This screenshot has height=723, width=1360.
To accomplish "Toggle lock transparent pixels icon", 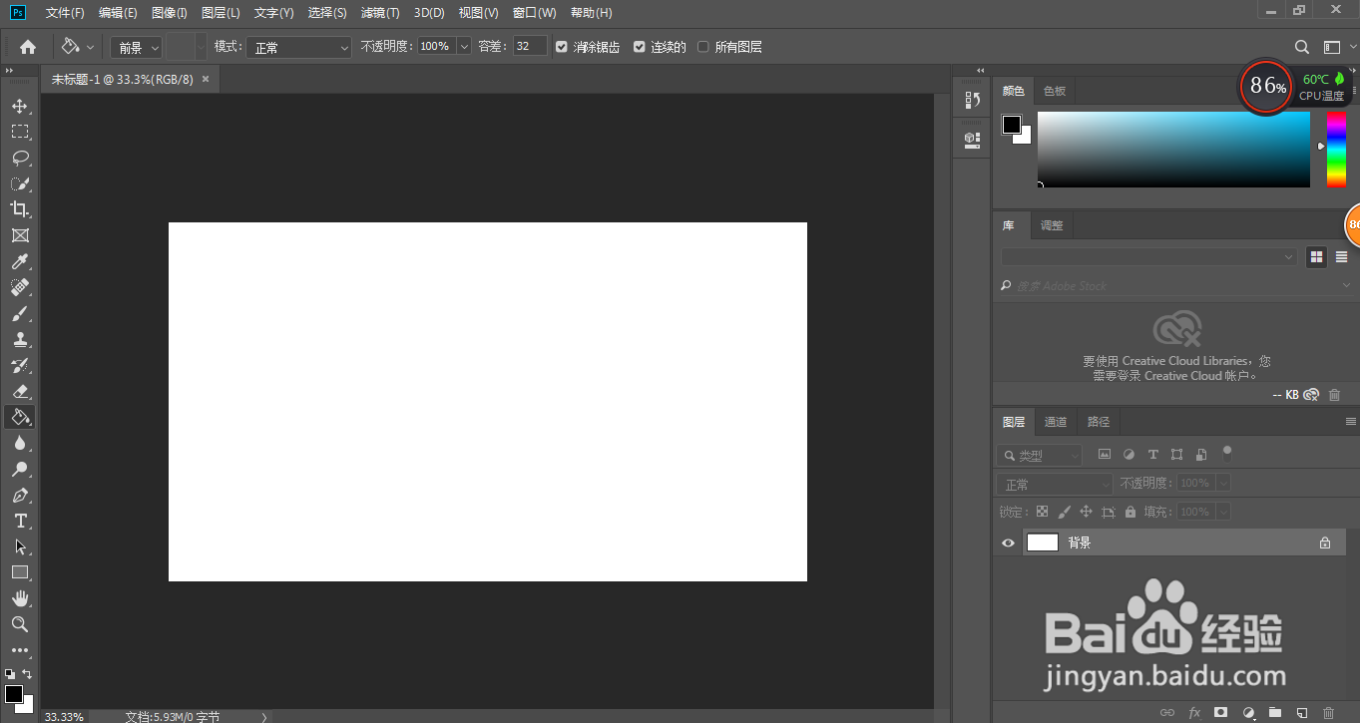I will [x=1042, y=512].
